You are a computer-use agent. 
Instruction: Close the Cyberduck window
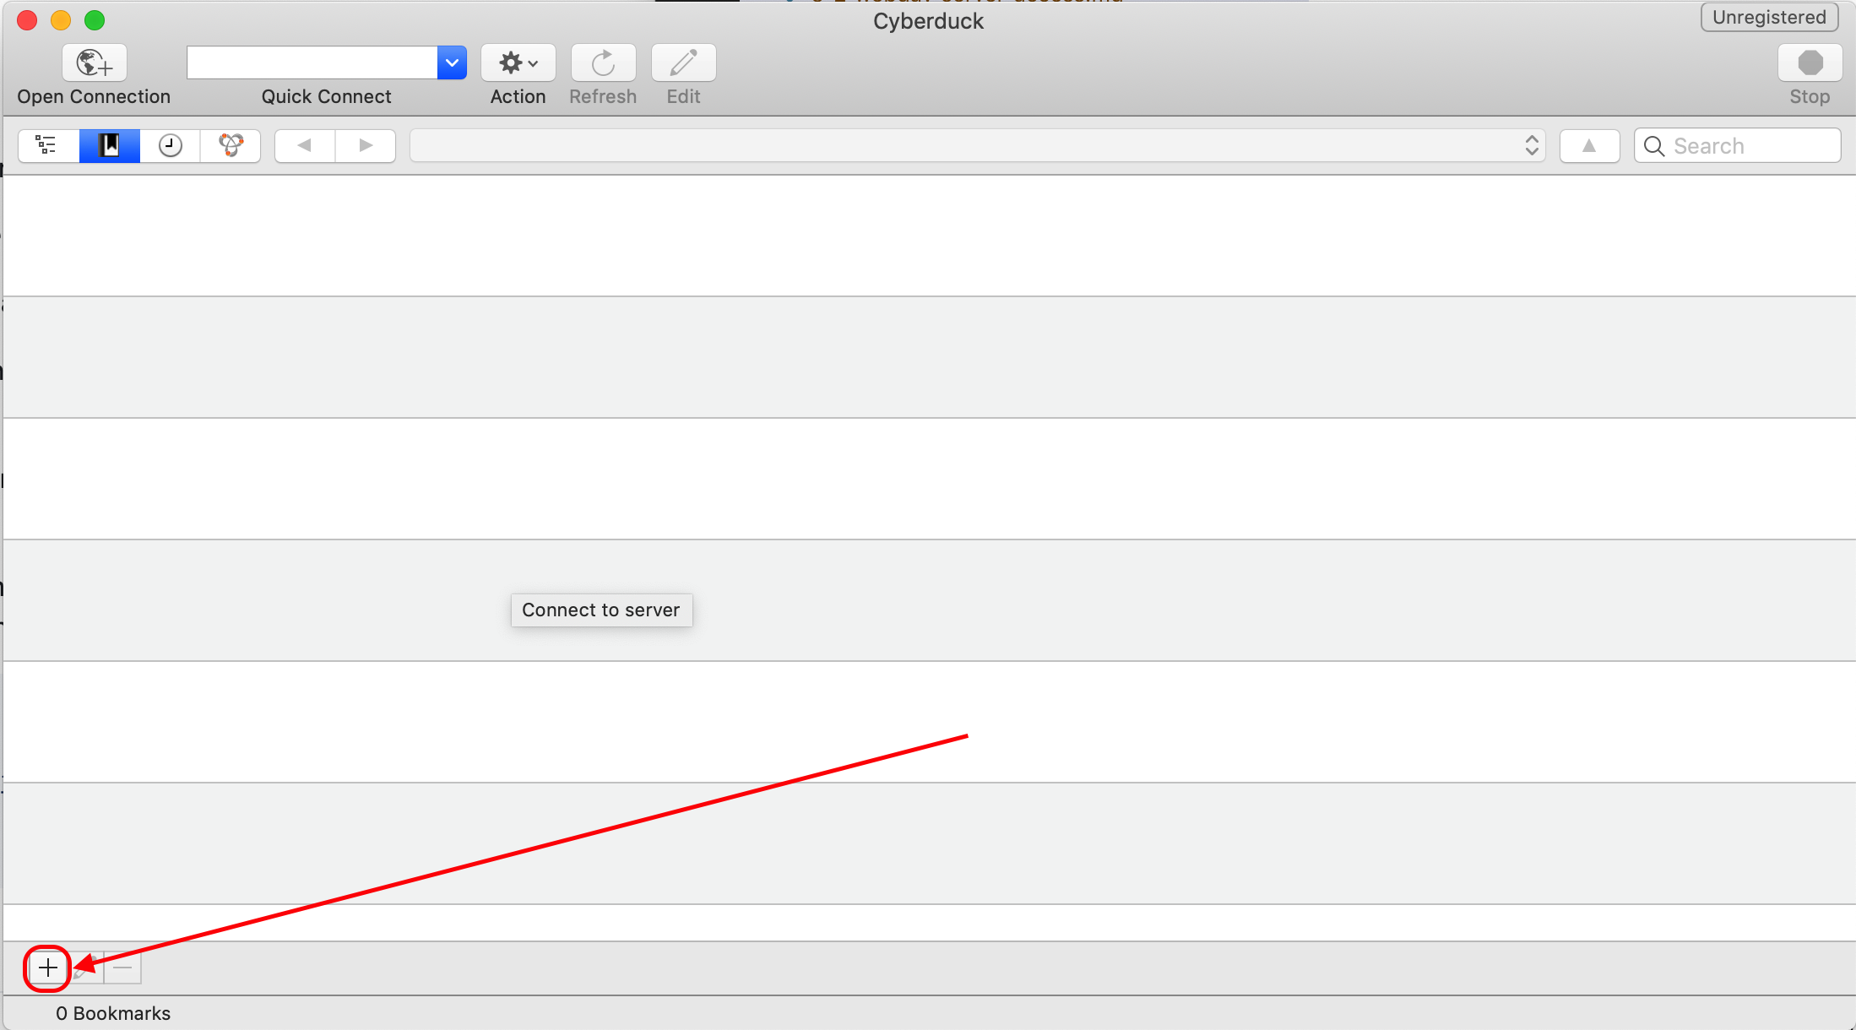point(27,19)
